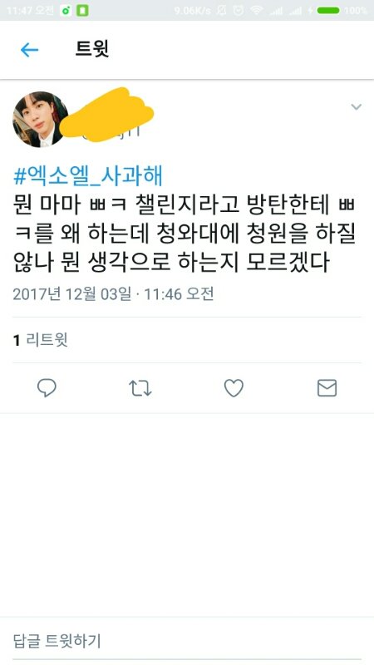The width and height of the screenshot is (374, 665).
Task: Tap the alarm clock status icon
Action: (239, 11)
